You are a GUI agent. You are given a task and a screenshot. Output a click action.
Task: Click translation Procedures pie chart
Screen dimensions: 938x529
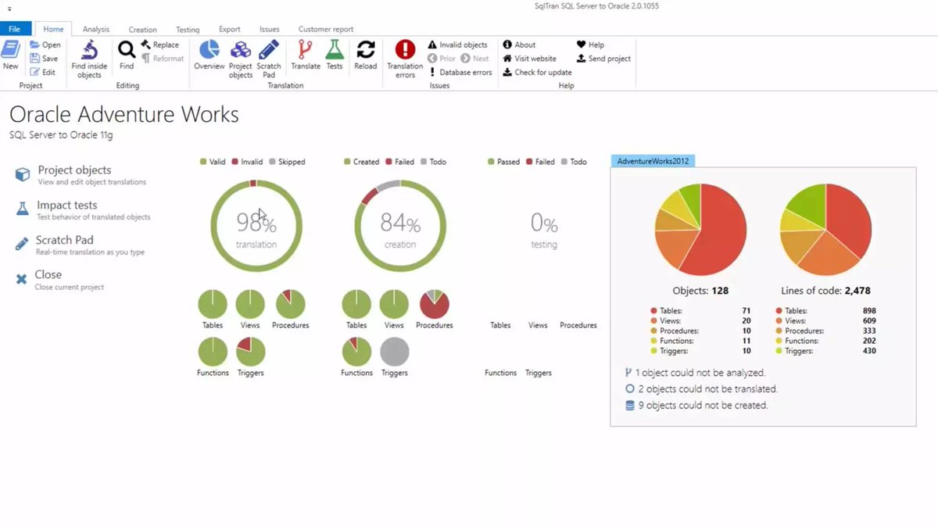(x=291, y=304)
